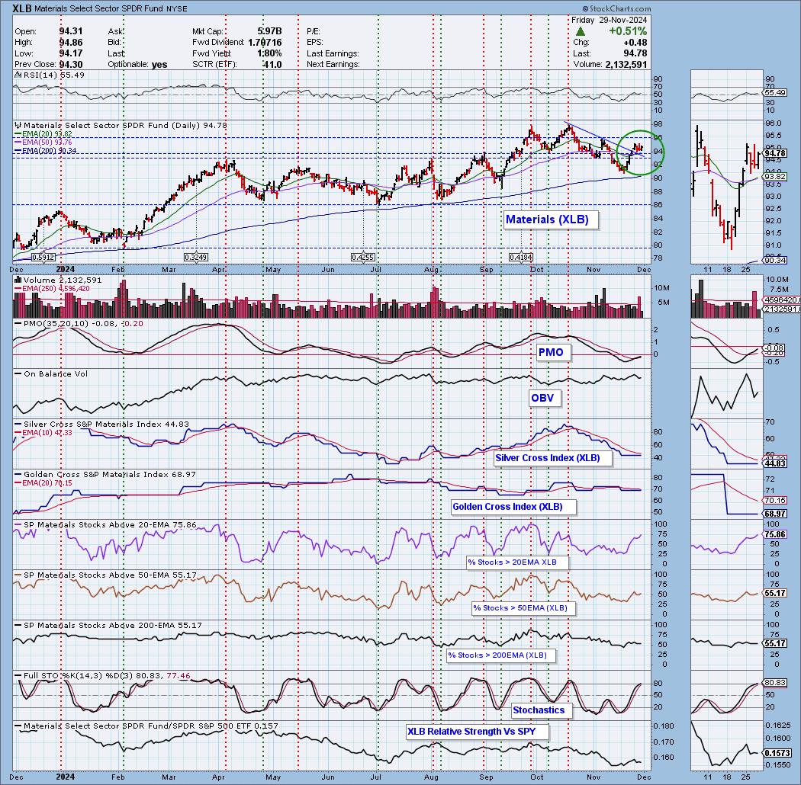Click the Optionable yes value
Image resolution: width=801 pixels, height=785 pixels.
point(159,65)
